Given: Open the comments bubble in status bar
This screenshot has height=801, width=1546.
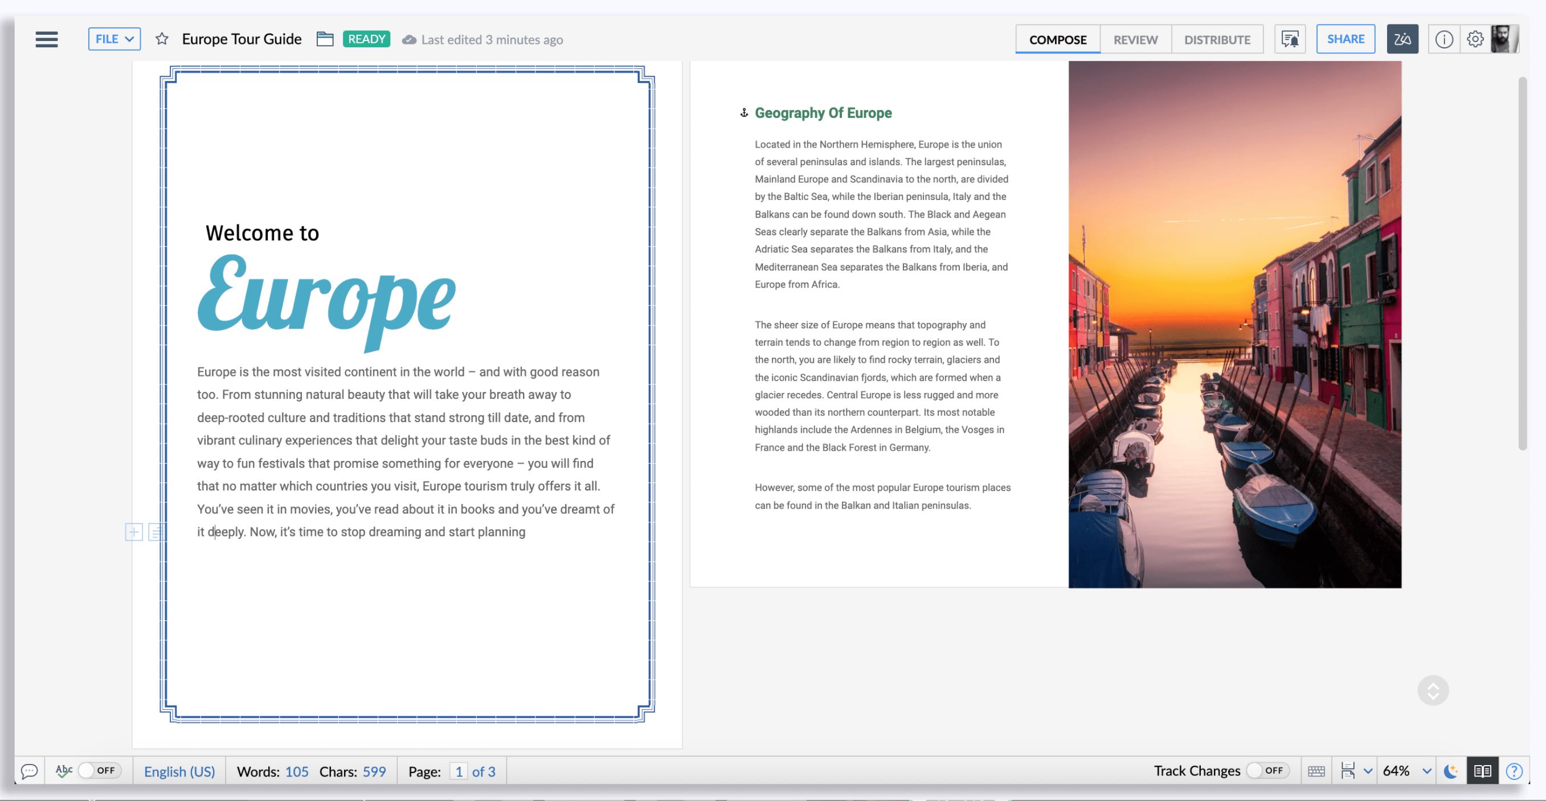Looking at the screenshot, I should (29, 771).
